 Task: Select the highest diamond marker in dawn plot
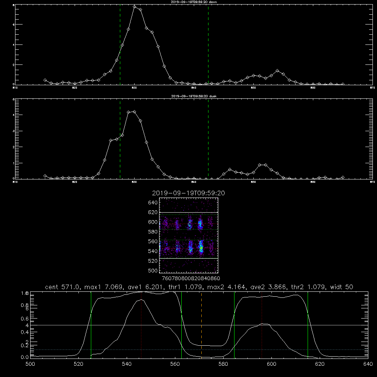[x=135, y=6]
